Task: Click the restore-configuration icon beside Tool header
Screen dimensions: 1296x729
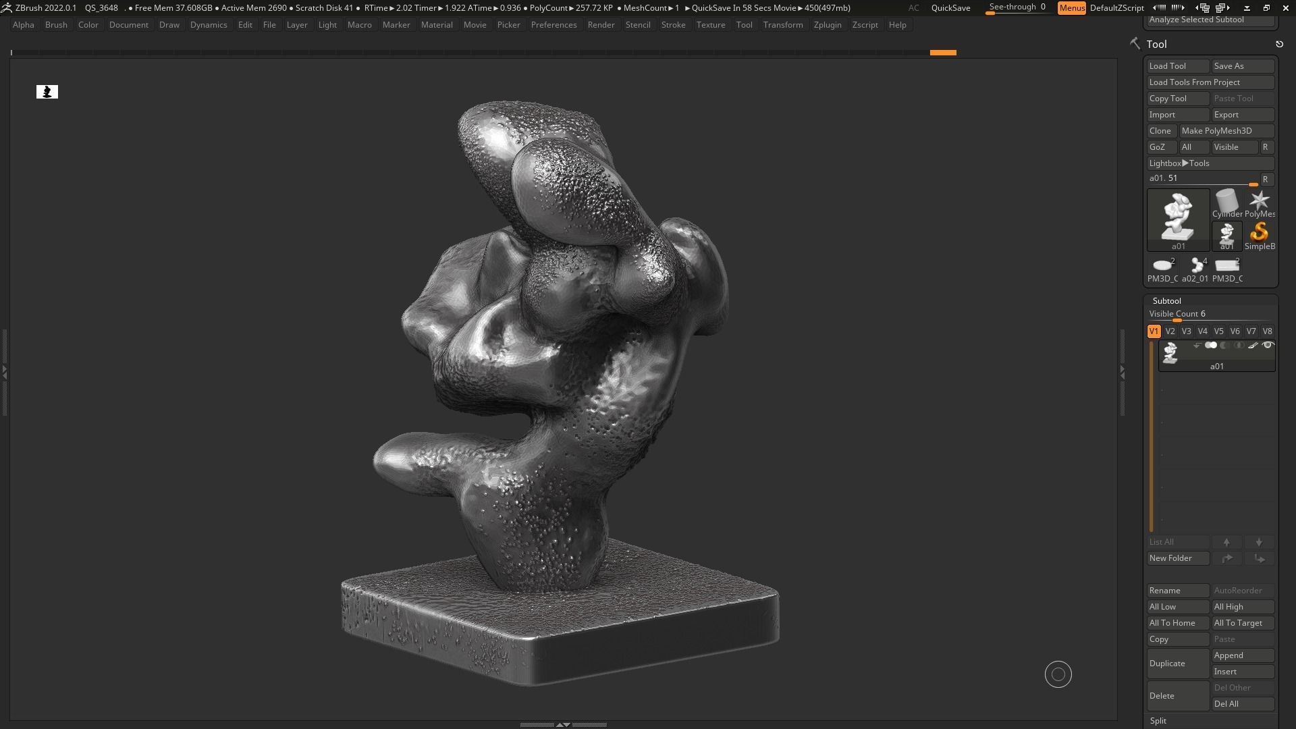Action: coord(1279,44)
